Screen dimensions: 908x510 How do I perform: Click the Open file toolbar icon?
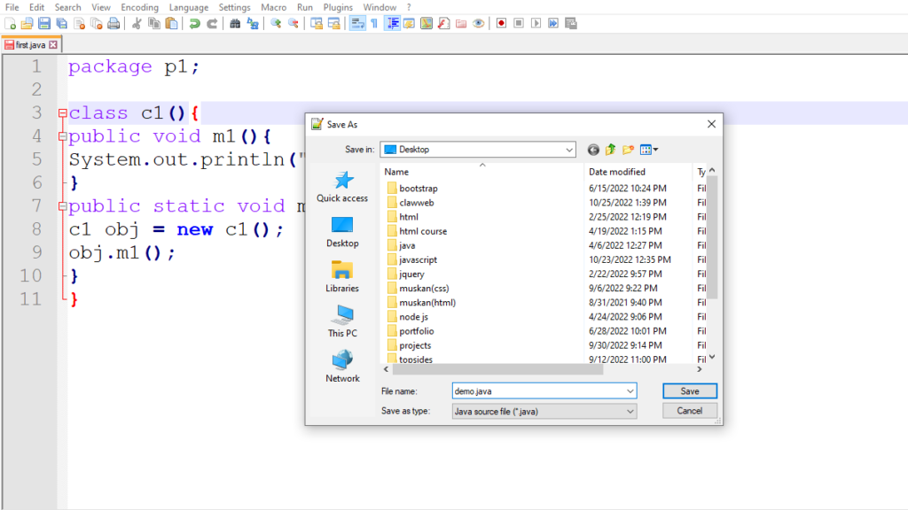27,24
